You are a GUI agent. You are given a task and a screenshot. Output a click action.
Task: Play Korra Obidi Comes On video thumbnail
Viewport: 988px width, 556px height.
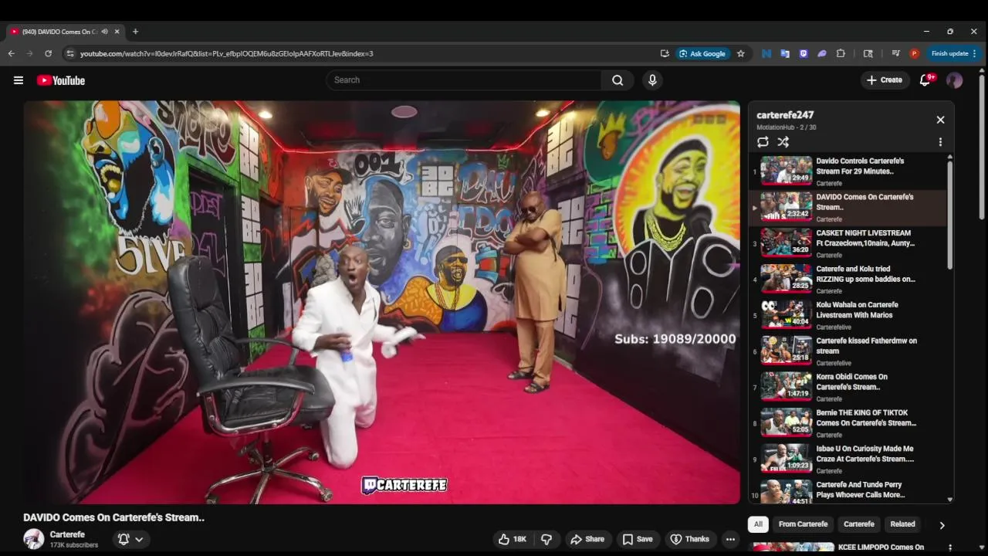[787, 387]
